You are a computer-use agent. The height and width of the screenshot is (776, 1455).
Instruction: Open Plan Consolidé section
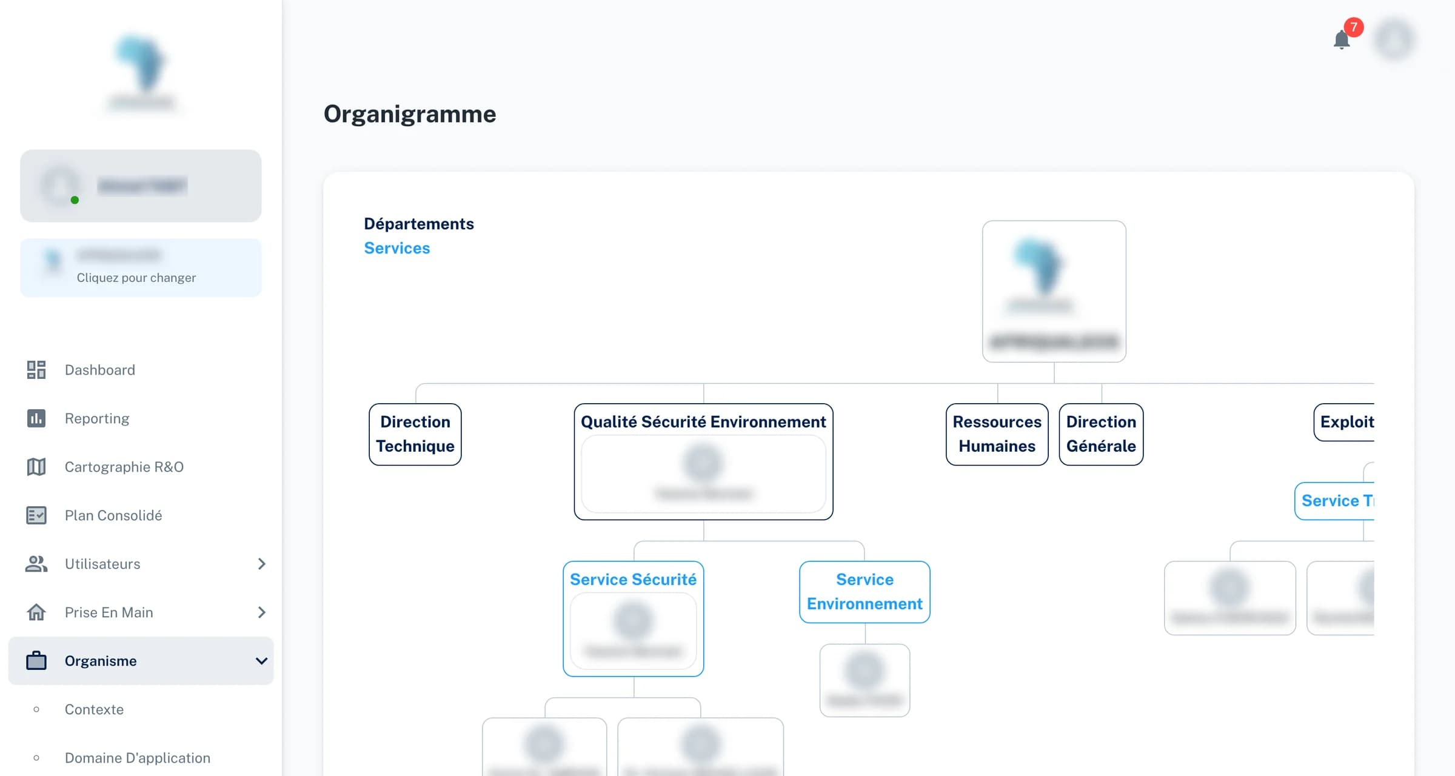(141, 515)
